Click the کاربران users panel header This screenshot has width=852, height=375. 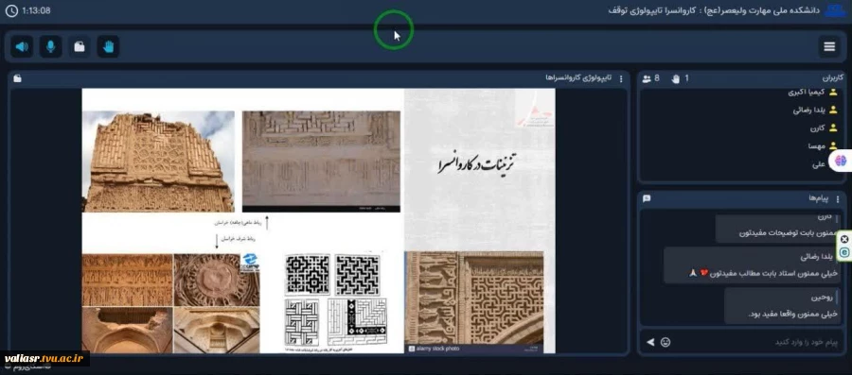(832, 78)
